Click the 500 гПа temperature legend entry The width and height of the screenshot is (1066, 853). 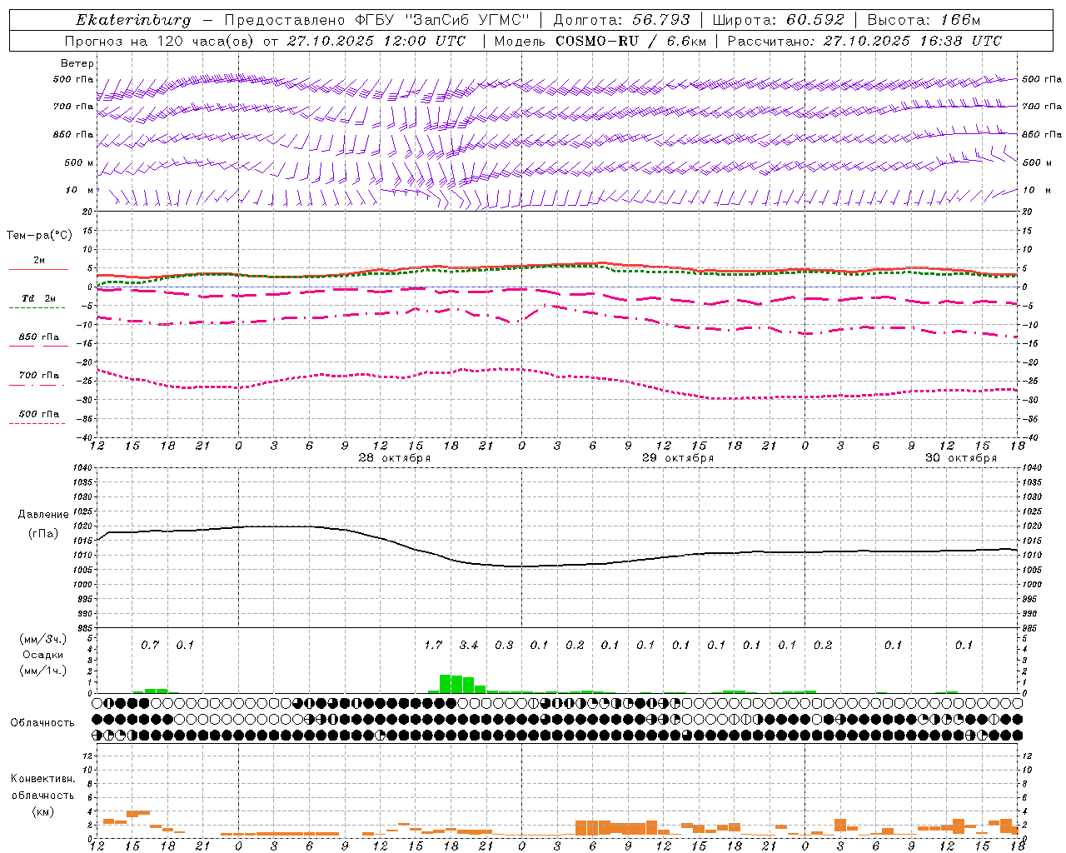38,414
